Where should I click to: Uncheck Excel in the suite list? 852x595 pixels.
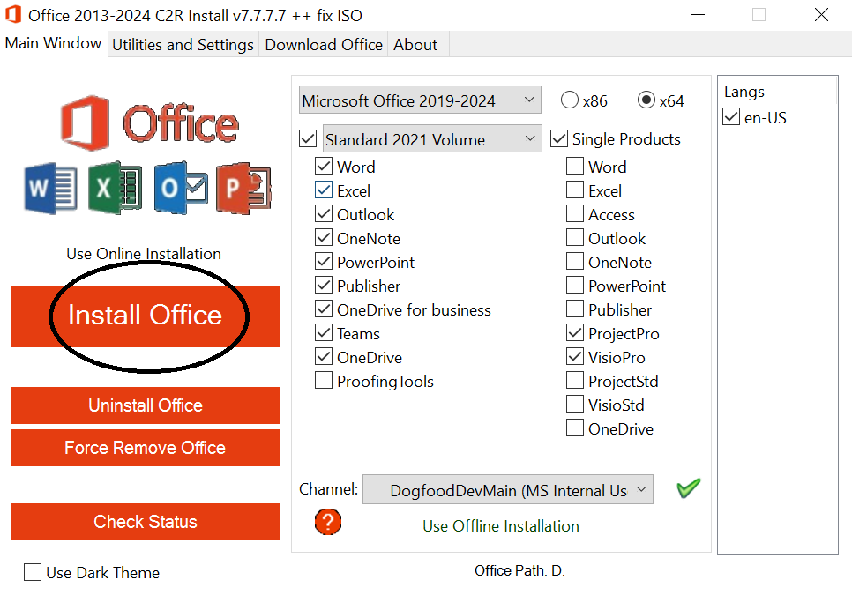click(x=324, y=190)
